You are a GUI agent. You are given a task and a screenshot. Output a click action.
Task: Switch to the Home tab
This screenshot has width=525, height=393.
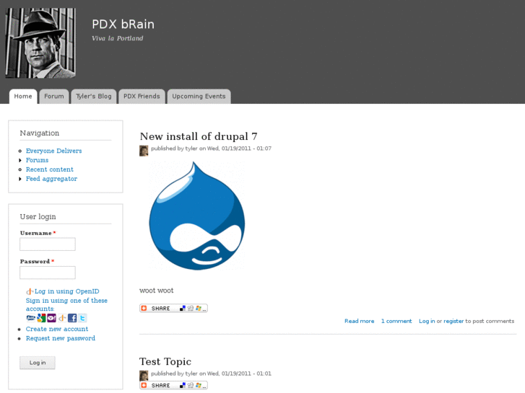click(x=23, y=97)
